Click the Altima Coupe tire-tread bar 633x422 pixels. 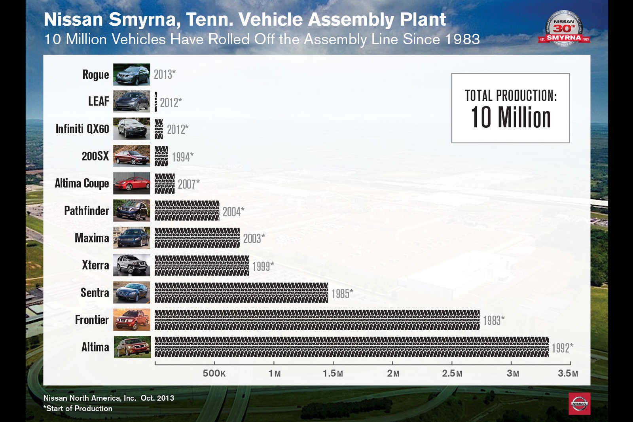coord(165,184)
